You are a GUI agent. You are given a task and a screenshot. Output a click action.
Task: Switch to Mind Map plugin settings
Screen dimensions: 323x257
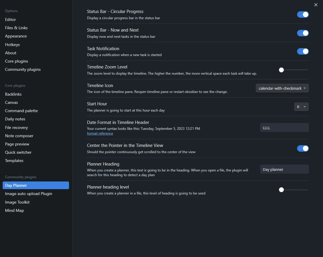pyautogui.click(x=14, y=210)
